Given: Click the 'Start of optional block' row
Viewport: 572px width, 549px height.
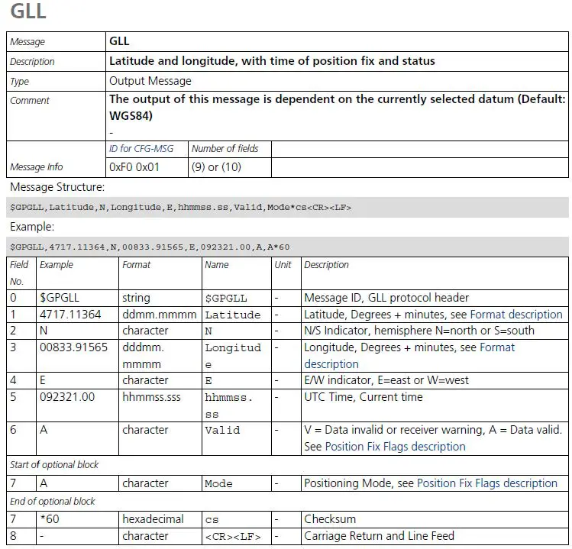Looking at the screenshot, I should tap(287, 465).
